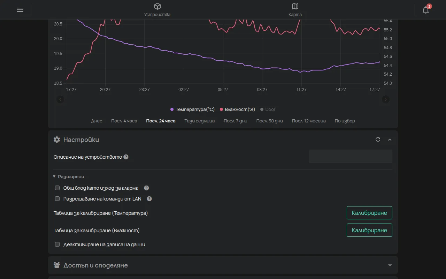Select the Посл. 7 дни range

coord(236,121)
